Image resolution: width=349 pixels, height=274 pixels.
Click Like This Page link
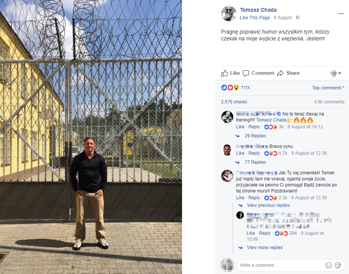click(x=255, y=18)
